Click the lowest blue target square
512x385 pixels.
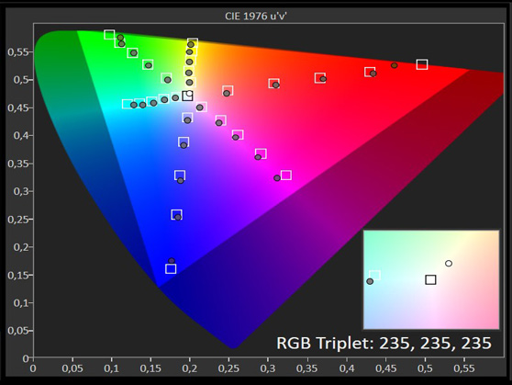(171, 268)
